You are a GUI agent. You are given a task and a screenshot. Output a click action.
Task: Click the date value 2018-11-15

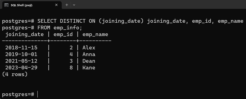pyautogui.click(x=21, y=48)
